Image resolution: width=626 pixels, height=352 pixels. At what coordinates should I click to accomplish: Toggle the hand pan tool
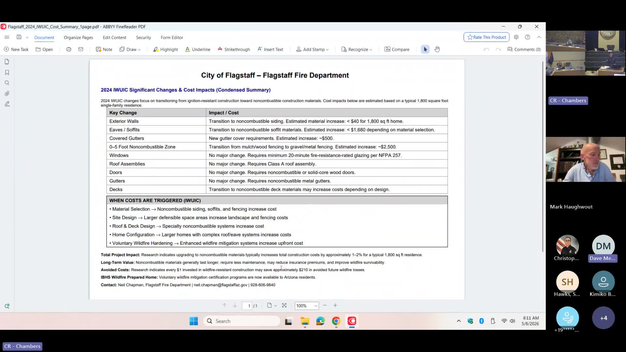click(x=437, y=50)
